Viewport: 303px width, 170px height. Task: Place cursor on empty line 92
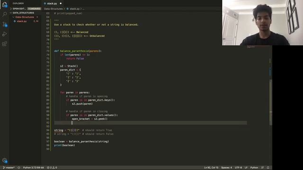click(151, 123)
